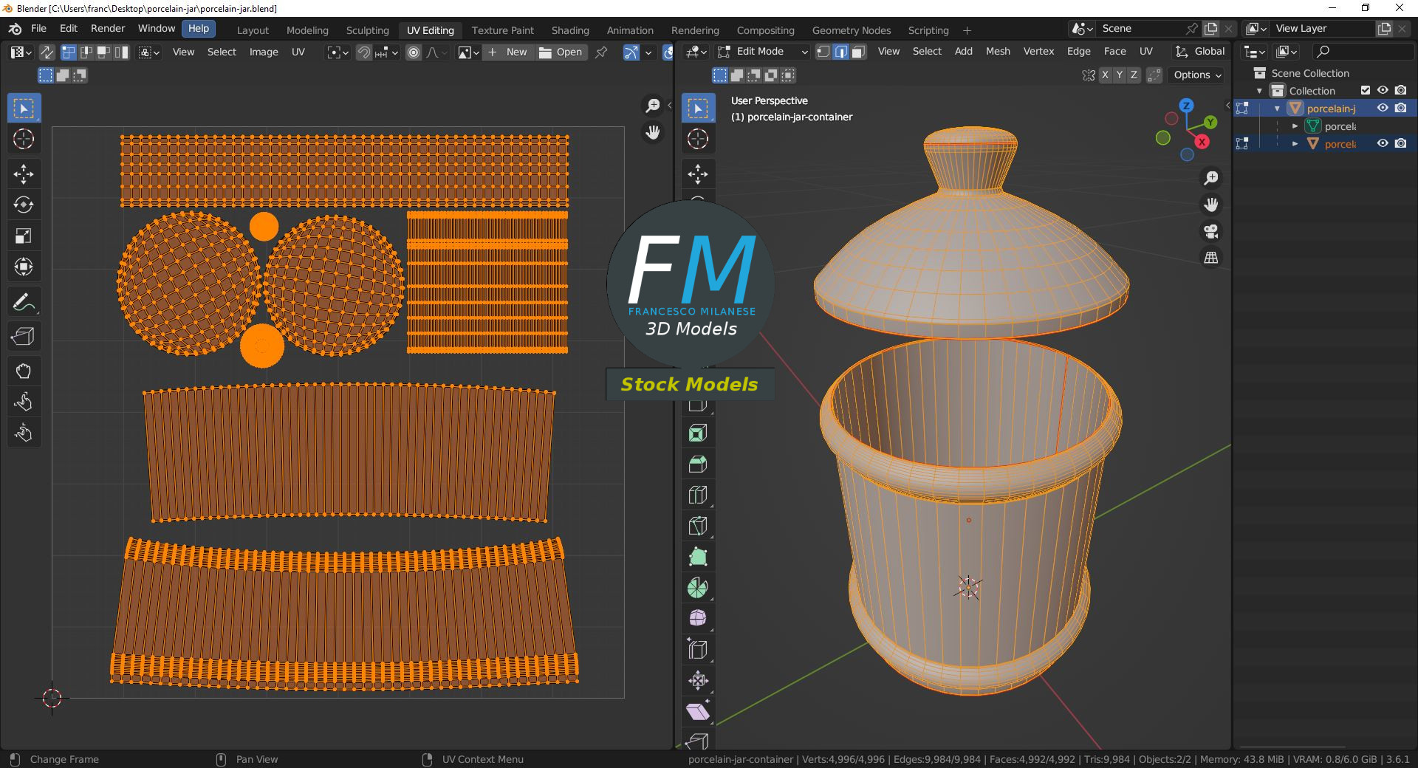
Task: Open the Edit Mode dropdown
Action: pos(762,52)
